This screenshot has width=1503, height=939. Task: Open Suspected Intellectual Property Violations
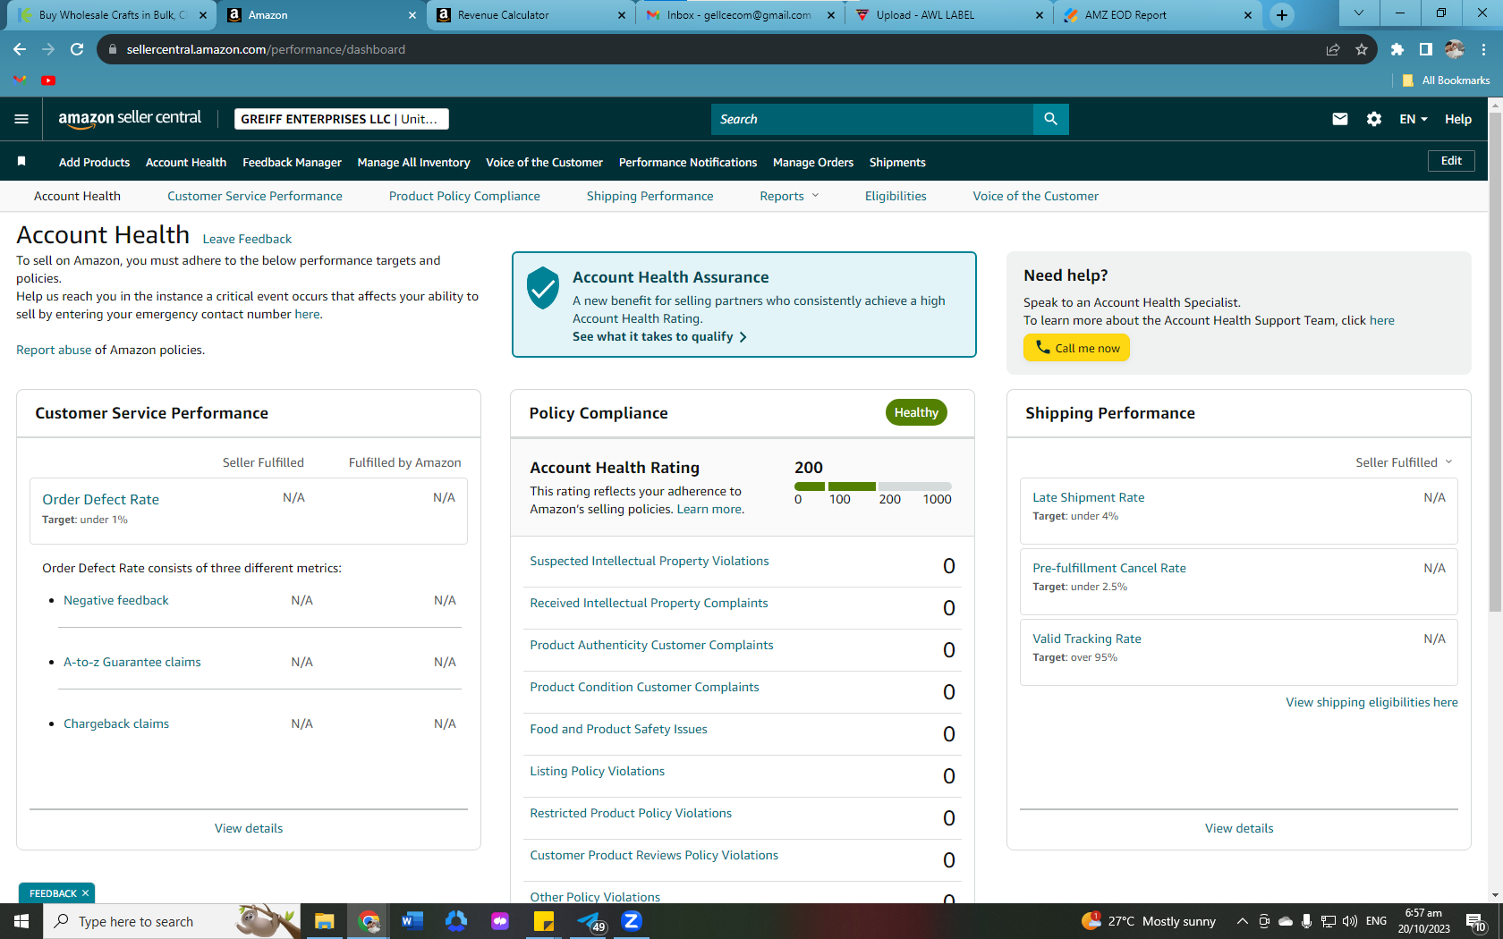[x=650, y=561]
